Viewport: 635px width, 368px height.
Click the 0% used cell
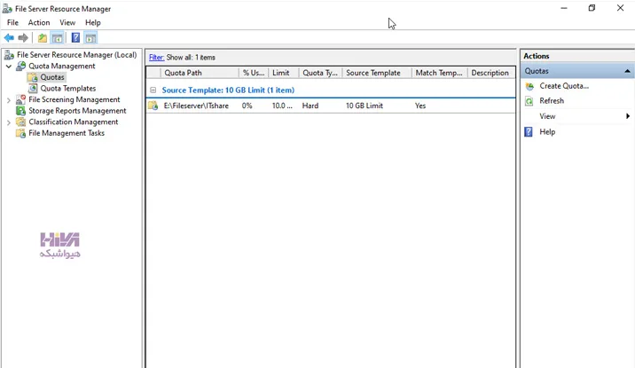coord(247,106)
